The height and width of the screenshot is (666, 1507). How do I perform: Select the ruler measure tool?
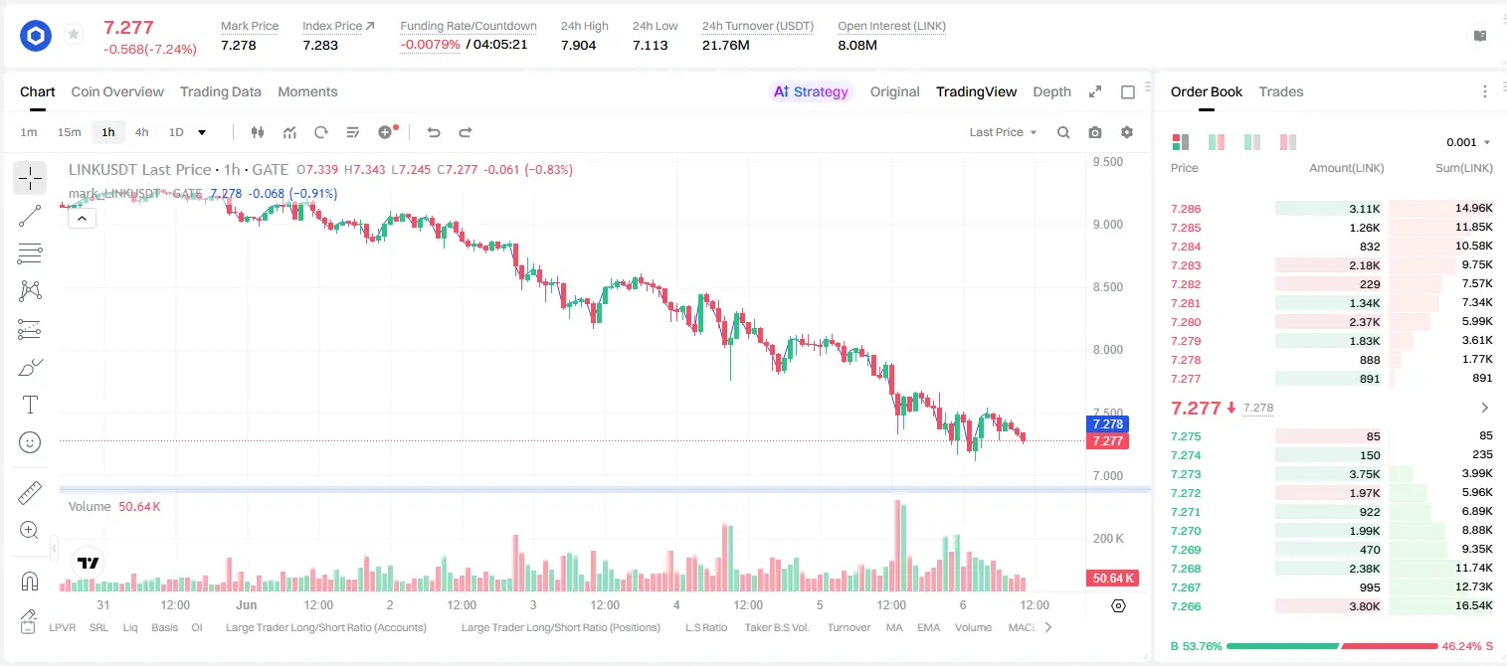[30, 493]
